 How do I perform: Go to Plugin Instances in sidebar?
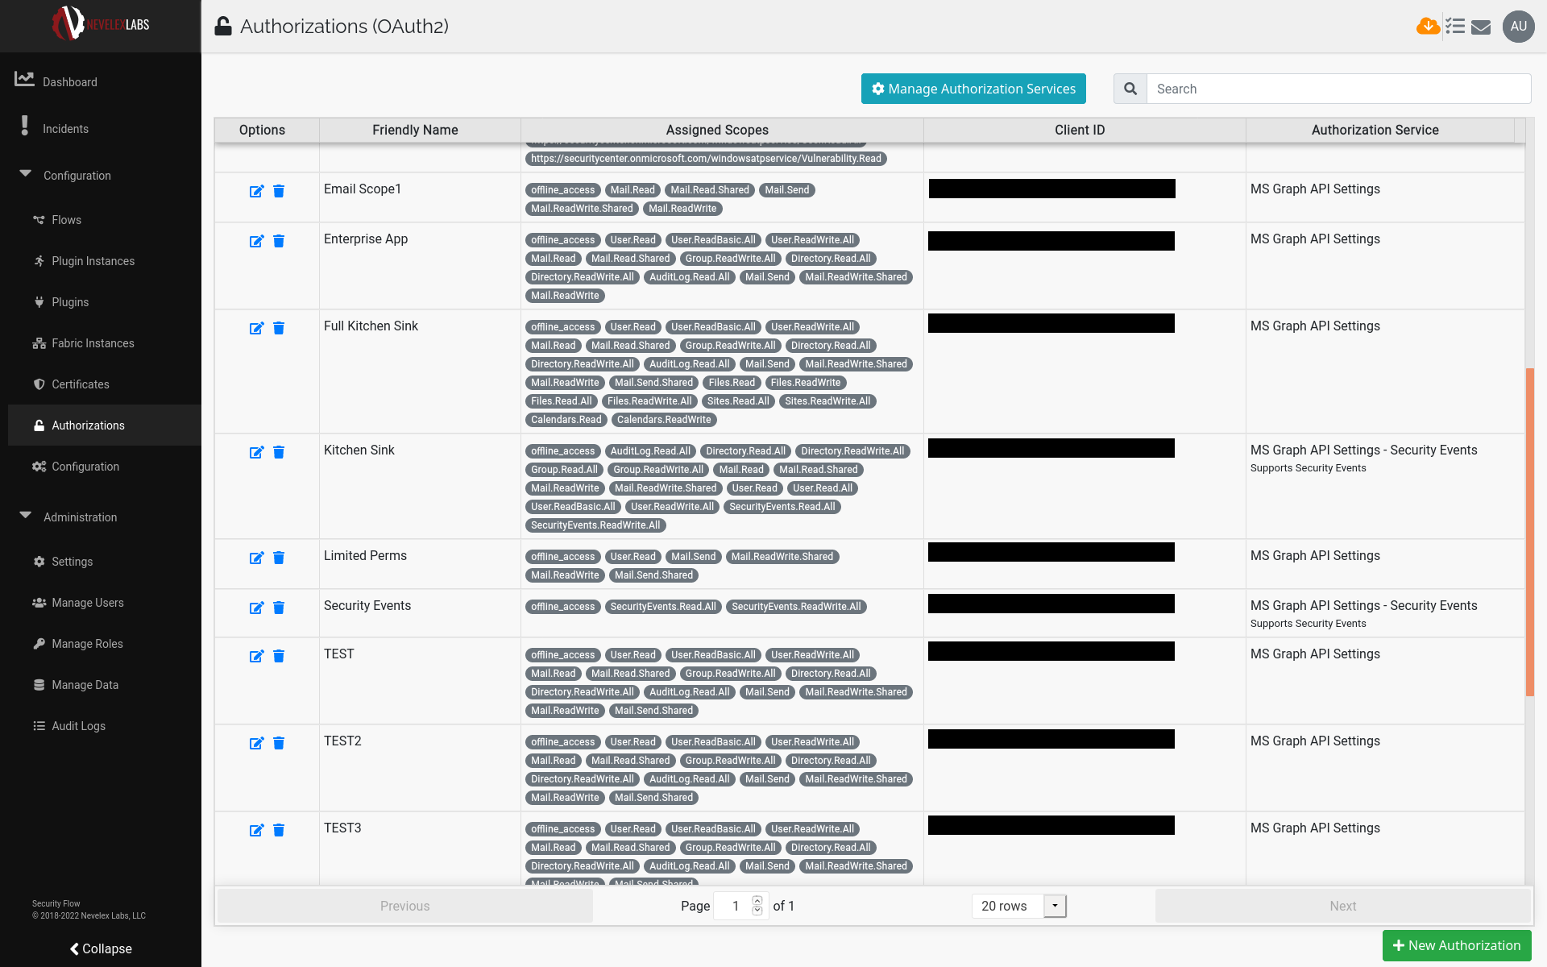click(93, 261)
